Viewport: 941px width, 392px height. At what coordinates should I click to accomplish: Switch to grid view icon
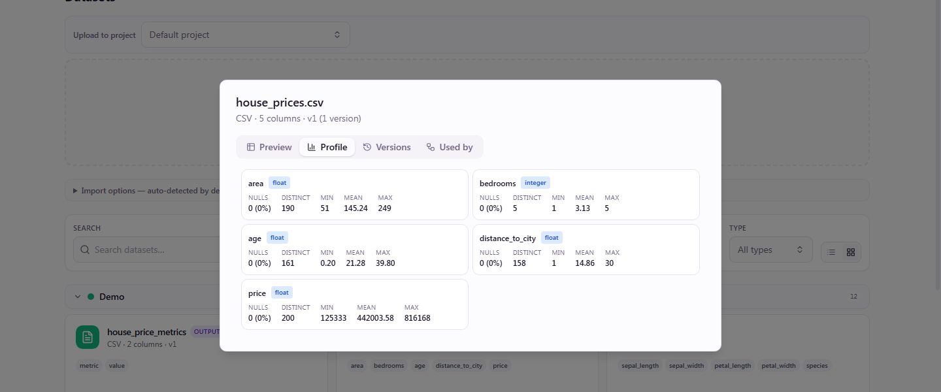point(851,252)
